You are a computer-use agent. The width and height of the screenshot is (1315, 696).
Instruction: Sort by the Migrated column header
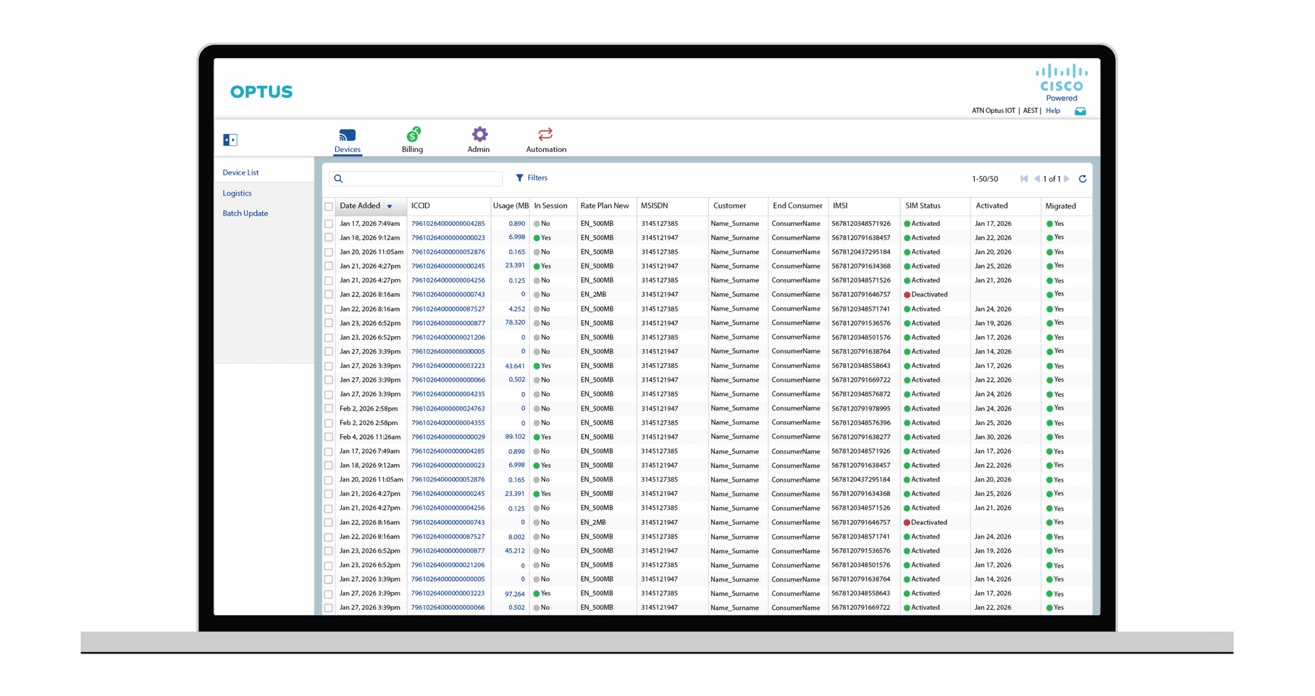(1060, 206)
